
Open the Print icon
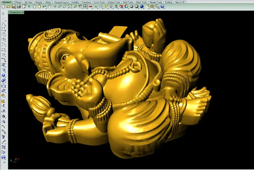19,7
